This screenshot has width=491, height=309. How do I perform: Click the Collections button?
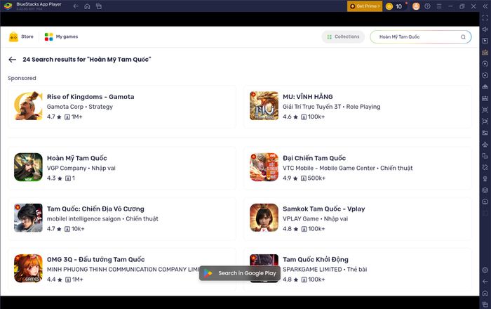pyautogui.click(x=343, y=37)
